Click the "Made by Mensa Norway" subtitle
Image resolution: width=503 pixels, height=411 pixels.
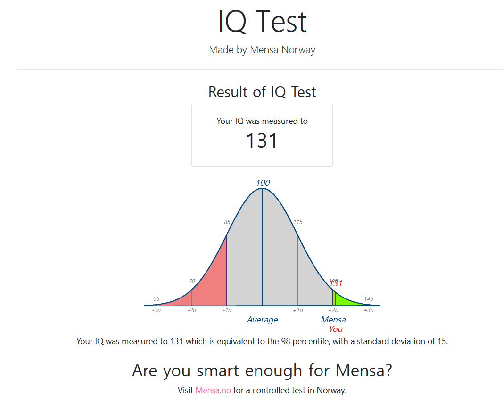262,50
